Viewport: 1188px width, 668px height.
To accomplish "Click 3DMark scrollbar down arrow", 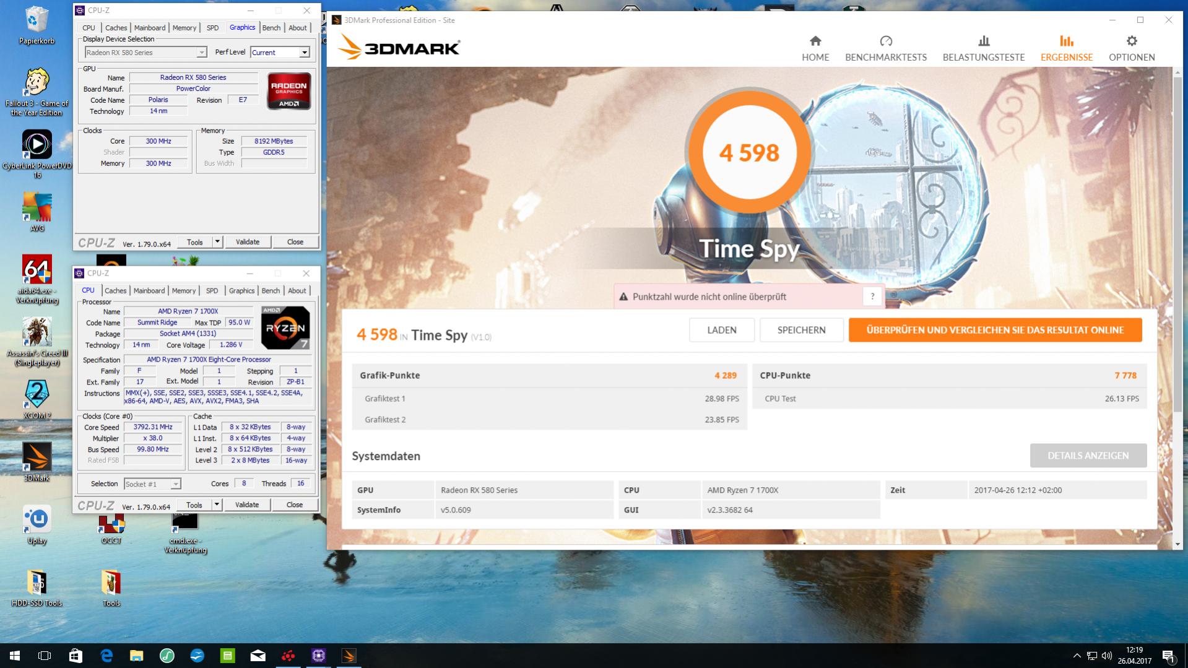I will 1177,545.
